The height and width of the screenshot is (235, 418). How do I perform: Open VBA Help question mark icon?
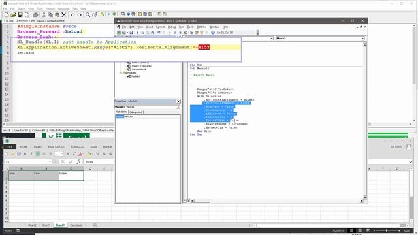(x=213, y=33)
